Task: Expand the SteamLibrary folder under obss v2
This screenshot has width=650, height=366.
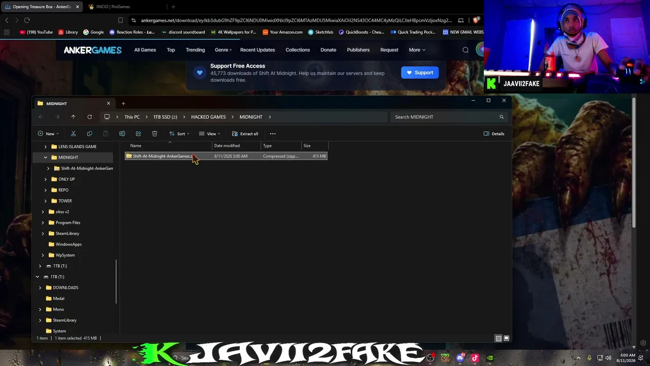Action: pyautogui.click(x=43, y=233)
